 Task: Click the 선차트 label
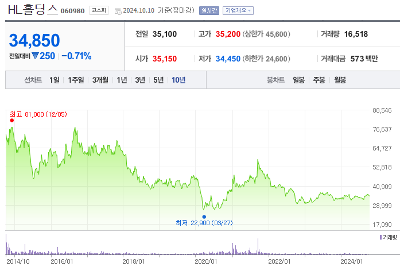tap(33, 80)
